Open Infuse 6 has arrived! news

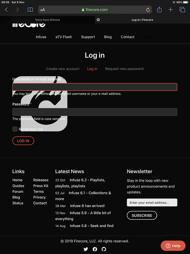click(87, 206)
